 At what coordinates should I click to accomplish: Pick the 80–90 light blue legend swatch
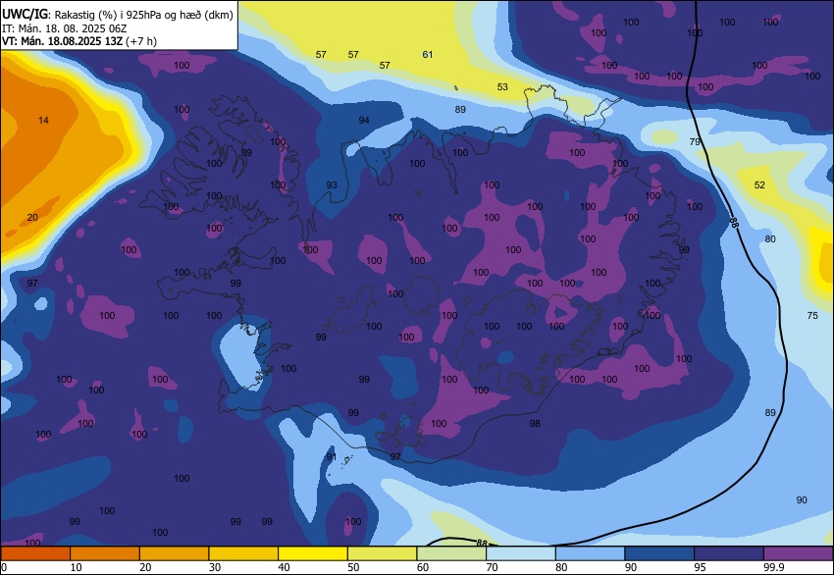[x=590, y=553]
